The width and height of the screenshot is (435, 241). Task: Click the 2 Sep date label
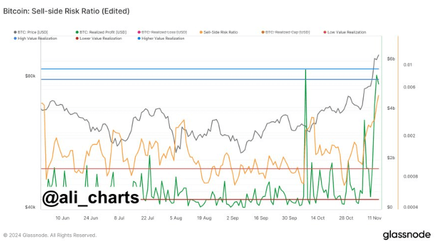(x=232, y=218)
